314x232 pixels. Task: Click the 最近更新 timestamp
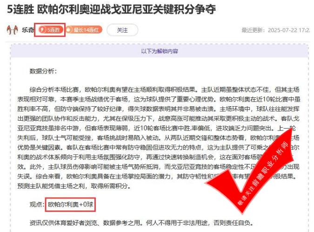(x=276, y=30)
